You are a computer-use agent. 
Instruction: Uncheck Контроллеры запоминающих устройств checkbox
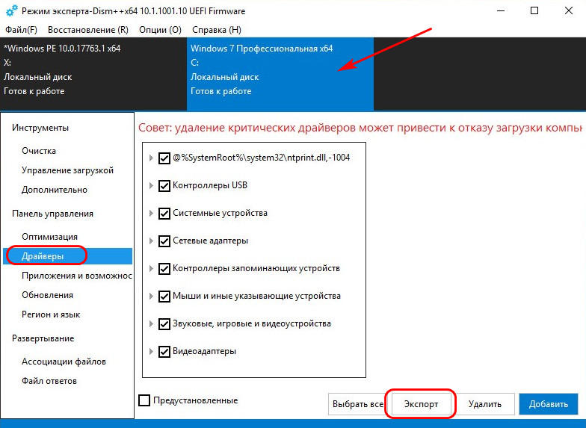(164, 269)
